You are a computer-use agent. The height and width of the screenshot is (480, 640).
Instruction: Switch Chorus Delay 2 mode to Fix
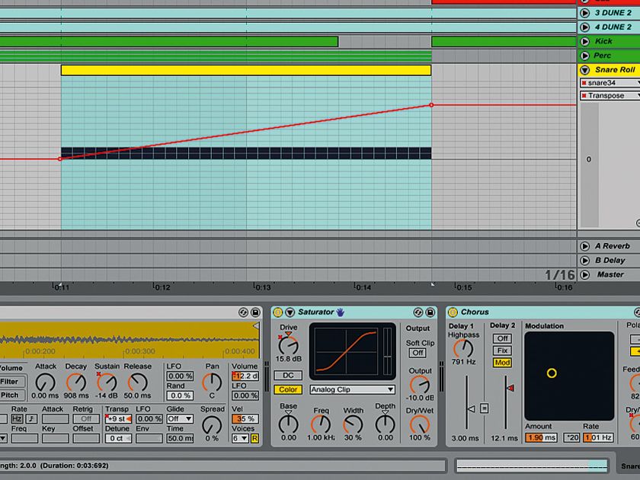click(x=502, y=350)
